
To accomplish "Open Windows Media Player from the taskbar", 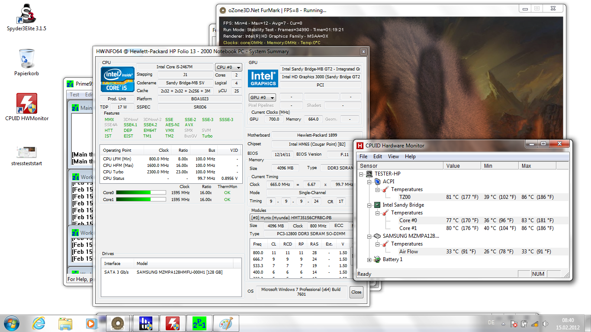I will [91, 323].
